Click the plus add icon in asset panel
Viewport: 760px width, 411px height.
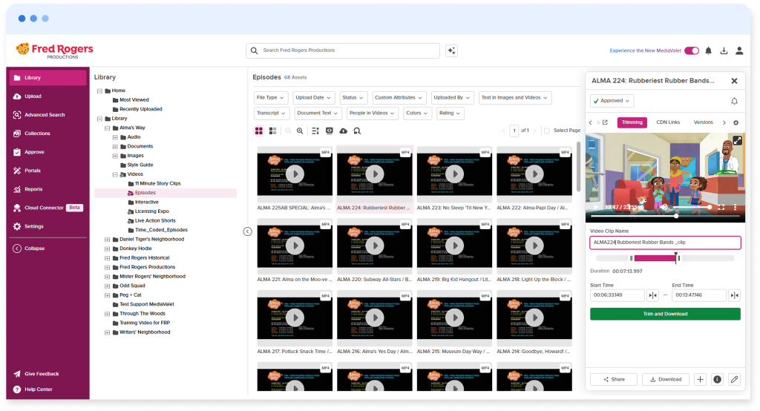700,380
